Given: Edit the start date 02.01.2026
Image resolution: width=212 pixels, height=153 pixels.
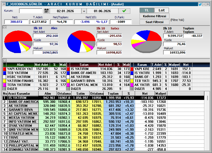Looking at the screenshot, I should pyautogui.click(x=66, y=11).
